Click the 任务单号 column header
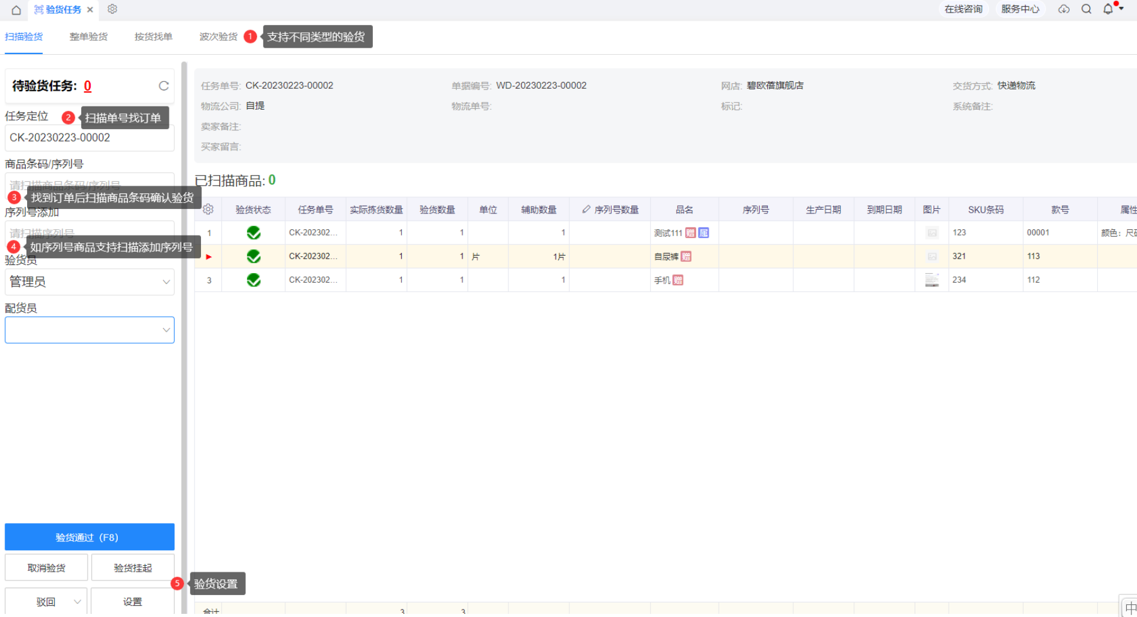 [x=316, y=210]
